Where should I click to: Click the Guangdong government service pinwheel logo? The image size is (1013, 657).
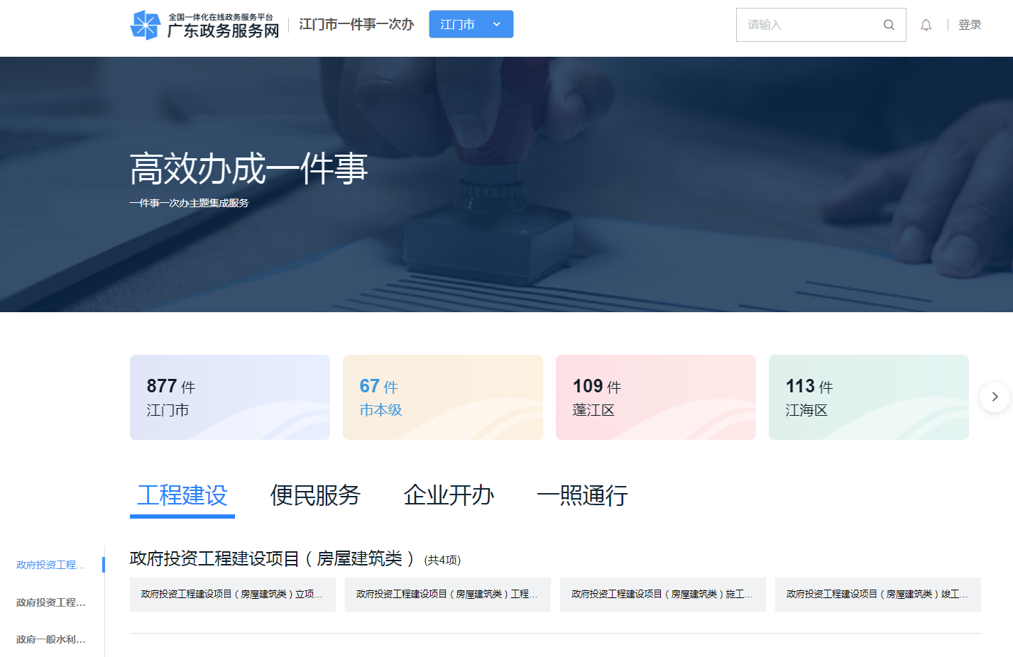146,25
